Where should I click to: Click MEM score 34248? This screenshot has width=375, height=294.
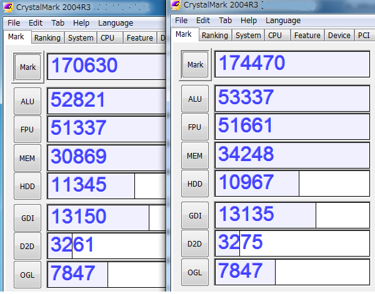[292, 155]
